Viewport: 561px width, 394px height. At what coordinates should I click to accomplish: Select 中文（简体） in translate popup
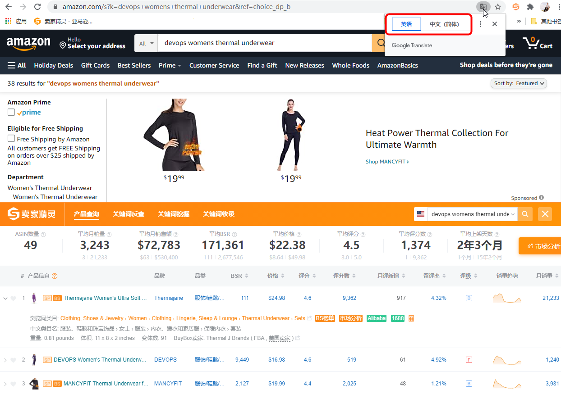tap(444, 24)
